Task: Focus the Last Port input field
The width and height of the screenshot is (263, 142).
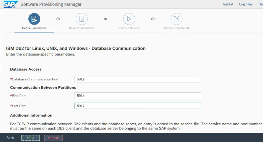Action: [138, 106]
